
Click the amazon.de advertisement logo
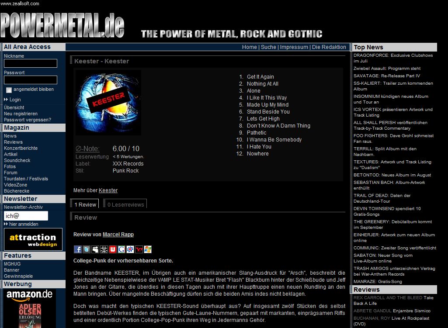pos(29,295)
